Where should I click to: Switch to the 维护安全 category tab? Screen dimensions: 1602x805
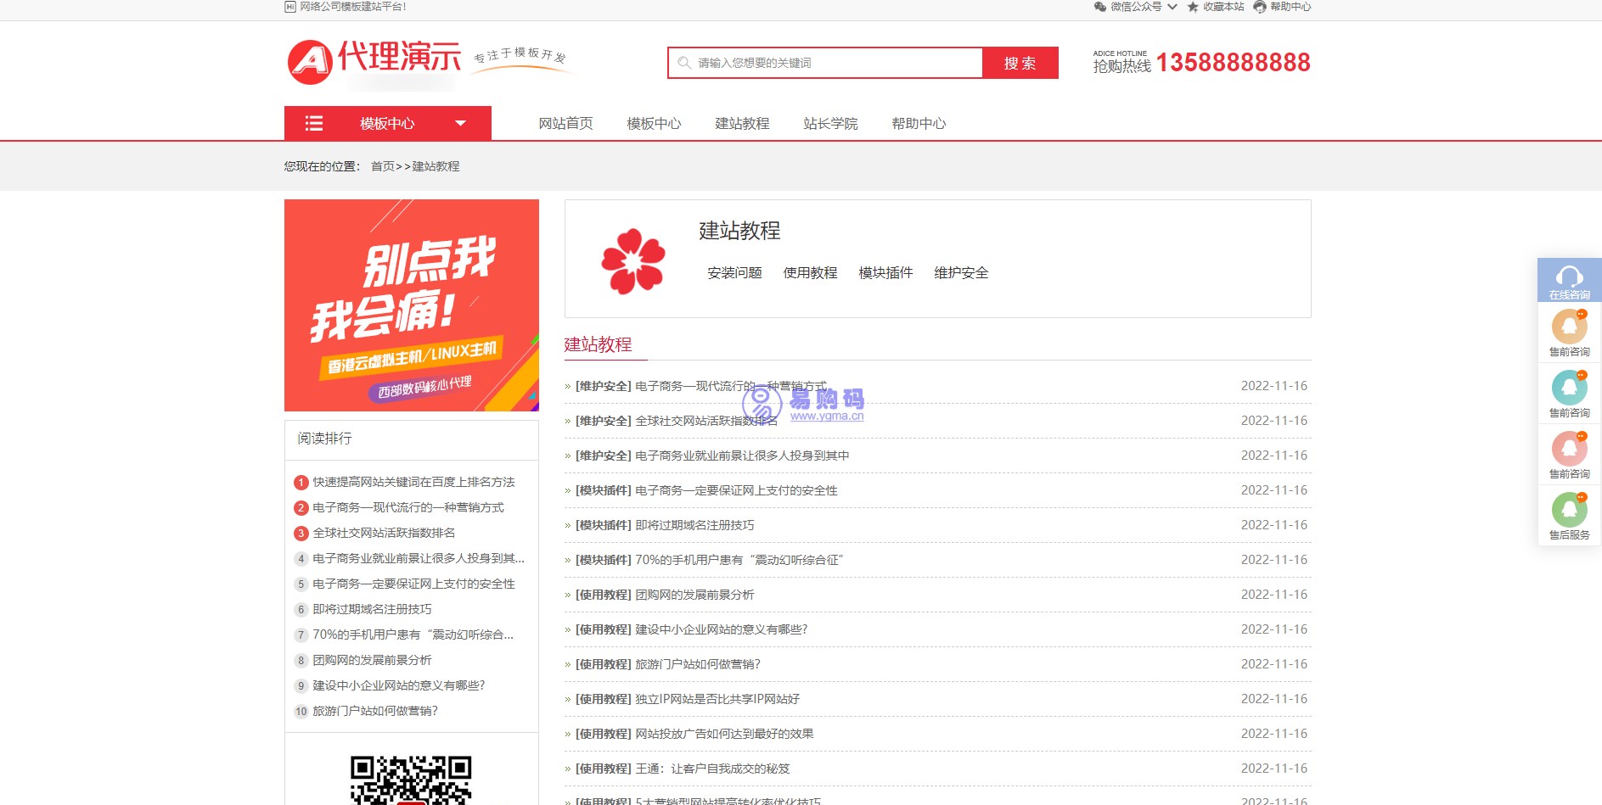coord(960,273)
